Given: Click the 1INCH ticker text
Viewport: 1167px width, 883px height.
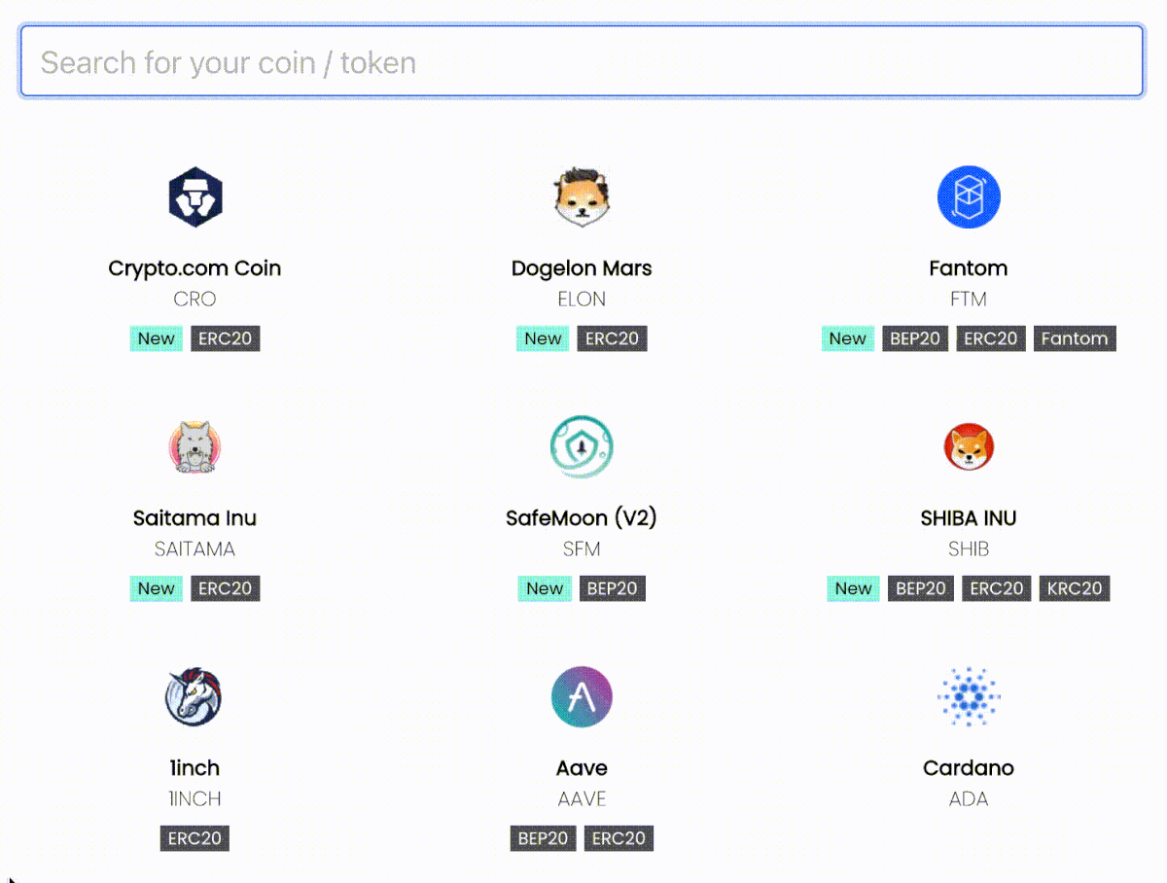Looking at the screenshot, I should (194, 799).
